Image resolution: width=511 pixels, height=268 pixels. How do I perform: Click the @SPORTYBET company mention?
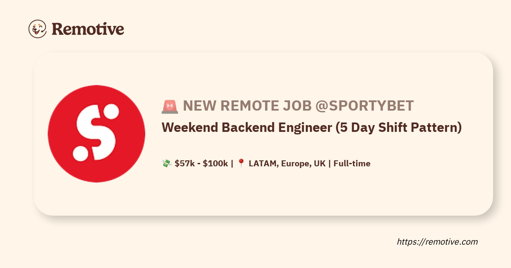pos(364,106)
